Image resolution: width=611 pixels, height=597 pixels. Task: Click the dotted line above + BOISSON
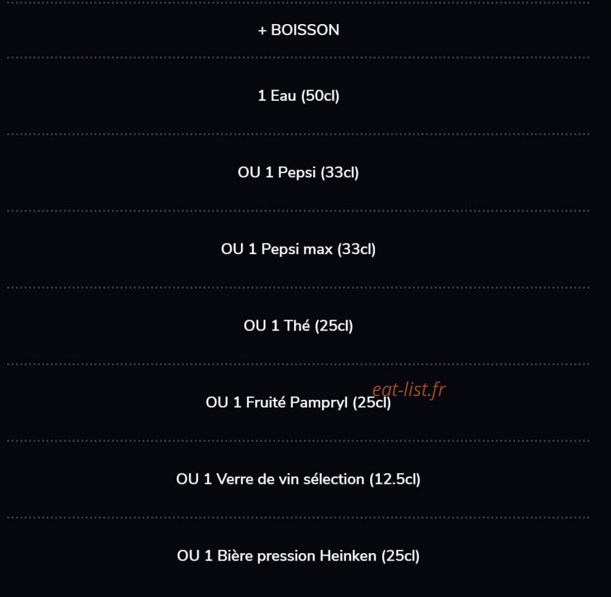[x=298, y=2]
